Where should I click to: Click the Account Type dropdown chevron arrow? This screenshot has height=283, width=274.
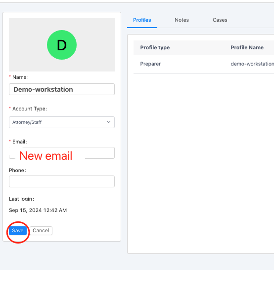point(109,122)
